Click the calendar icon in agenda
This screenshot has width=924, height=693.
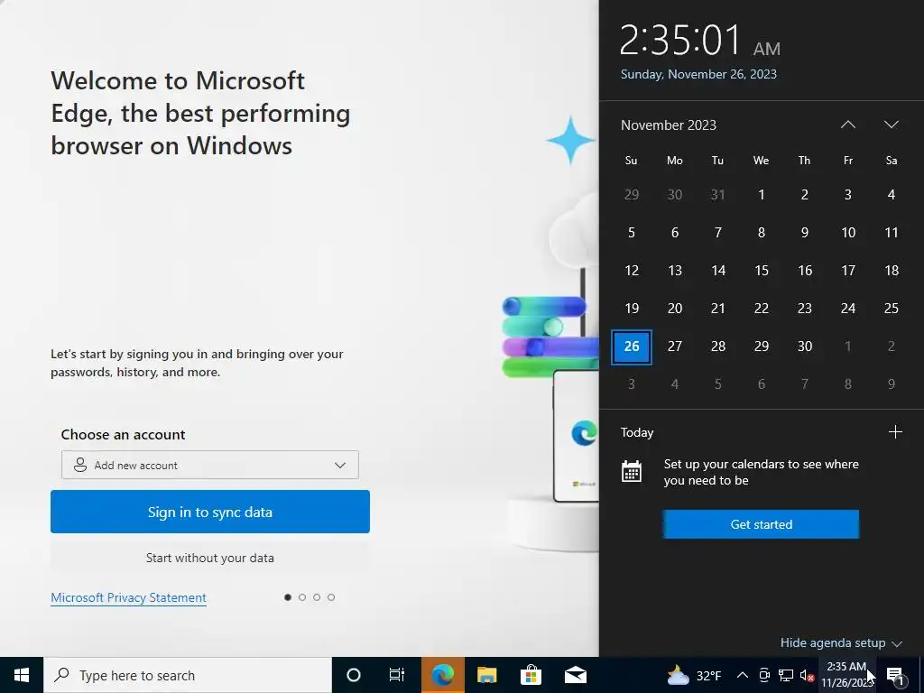point(631,471)
